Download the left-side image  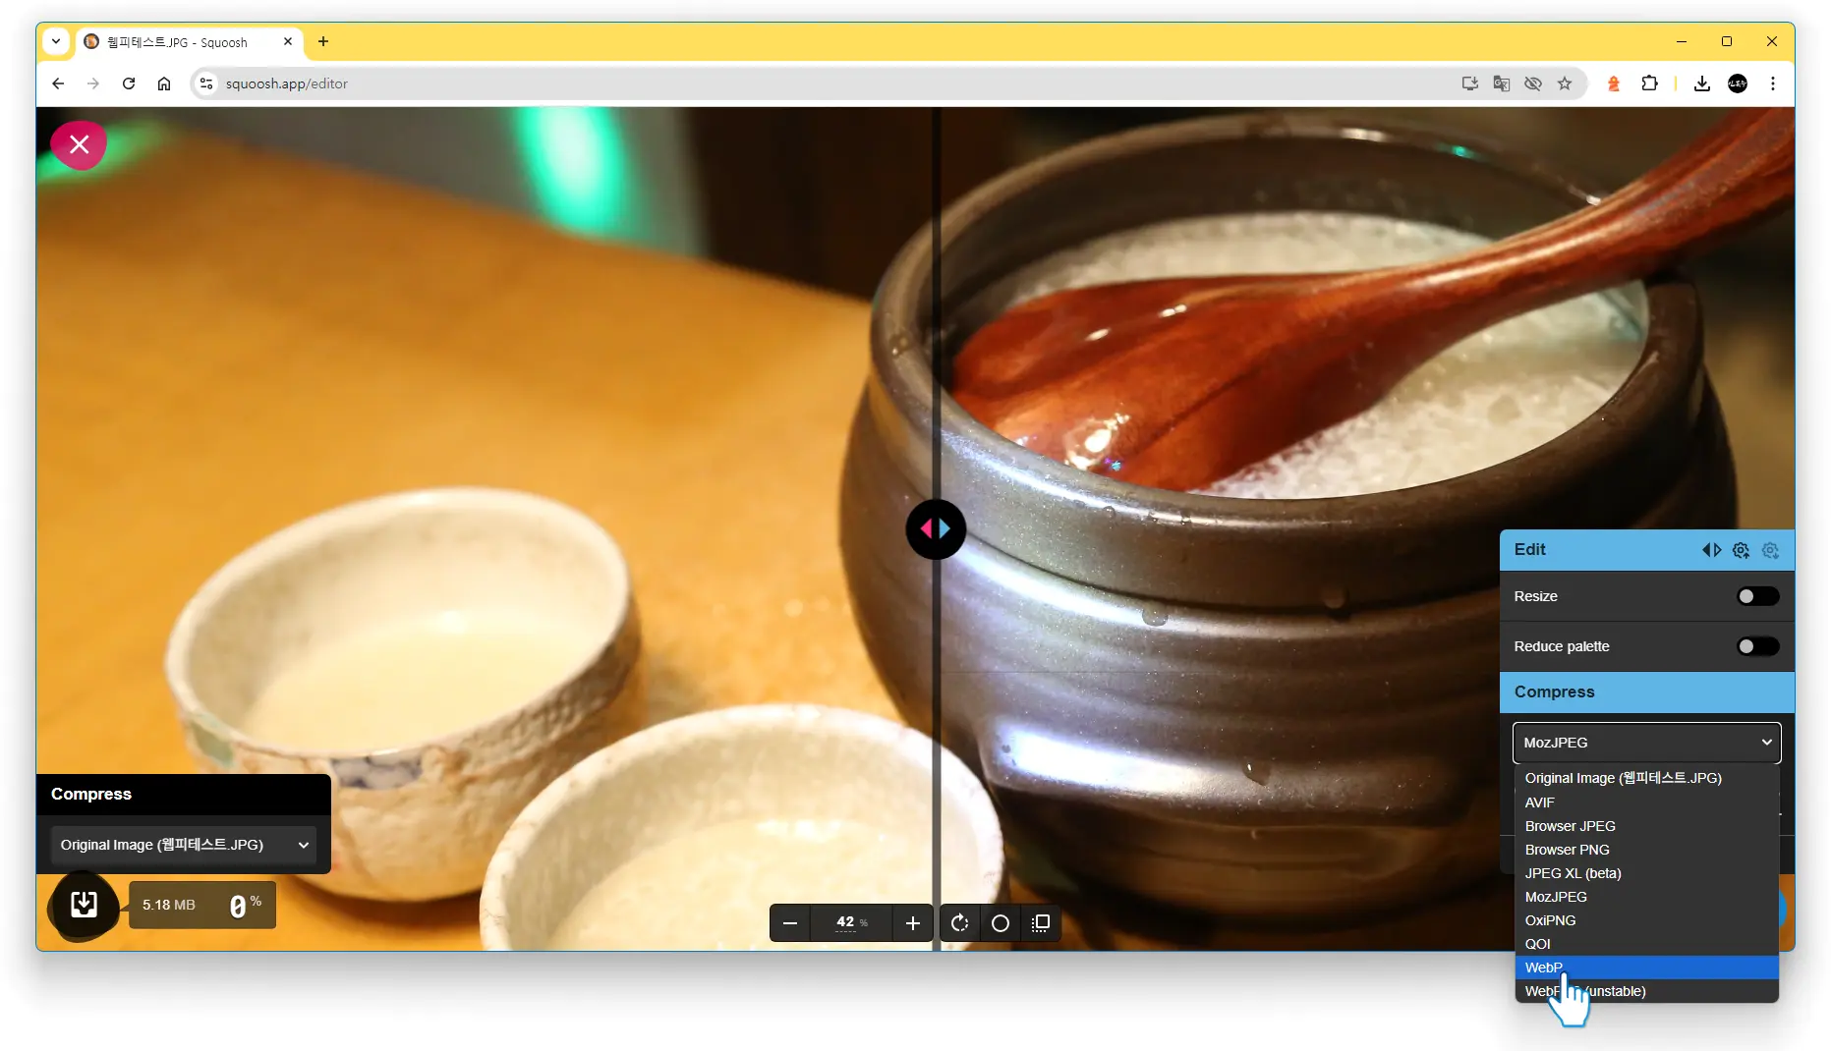[x=85, y=905]
